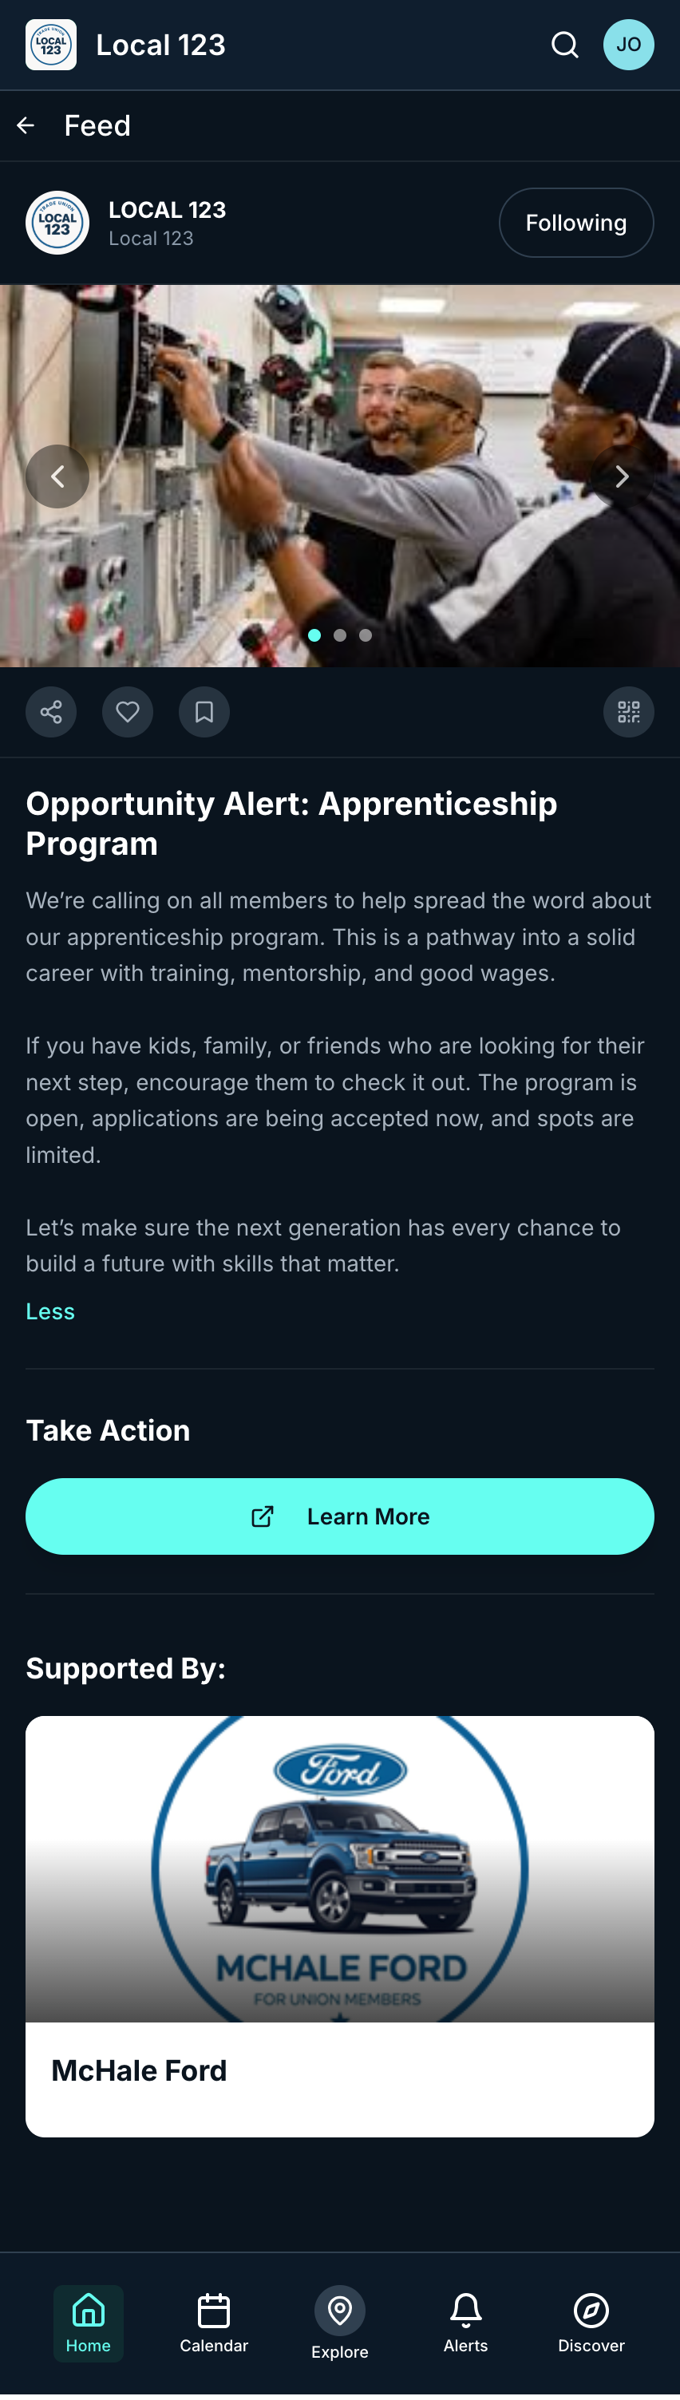This screenshot has width=680, height=2400.
Task: Go to previous carousel image
Action: click(x=57, y=476)
